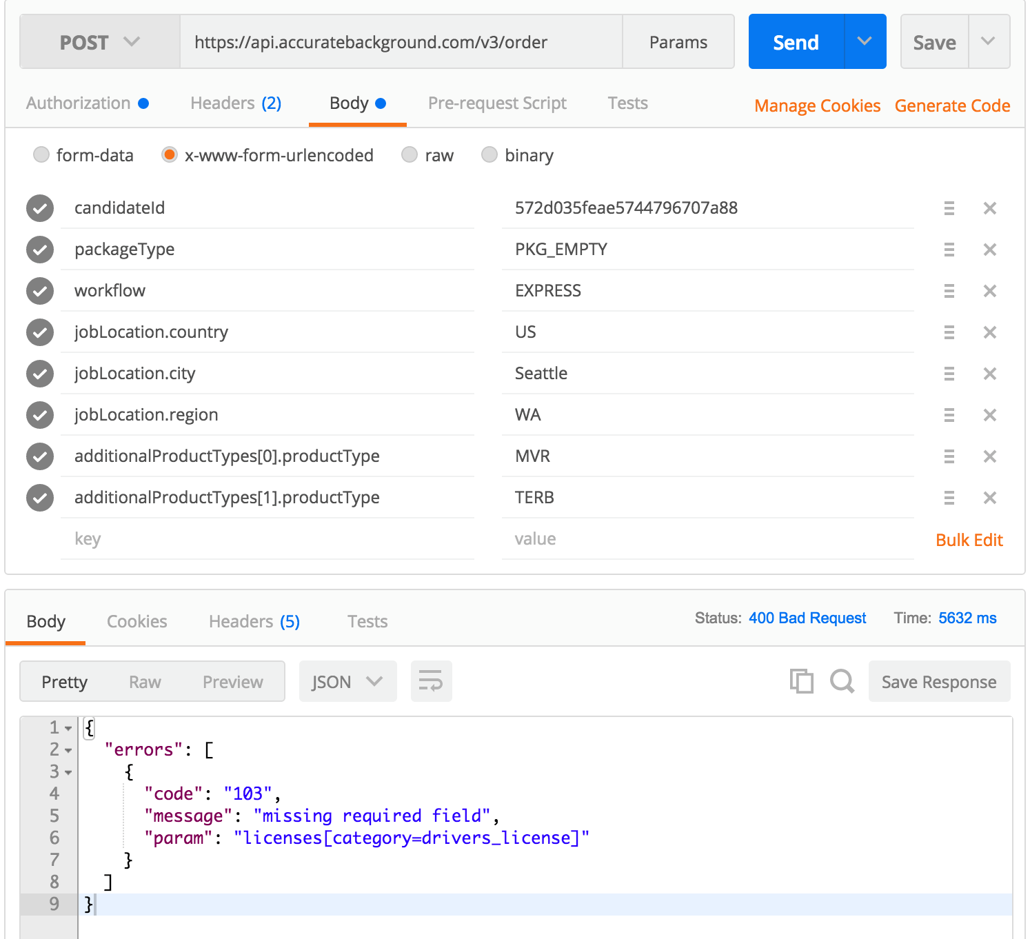The width and height of the screenshot is (1030, 939).
Task: Uncheck the candidateId parameter
Action: click(x=40, y=208)
